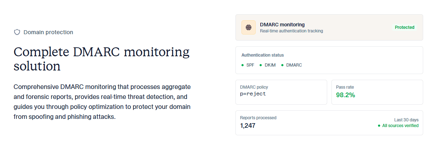Select the p=reject policy value
Screen dimensions: 431x147
253,94
